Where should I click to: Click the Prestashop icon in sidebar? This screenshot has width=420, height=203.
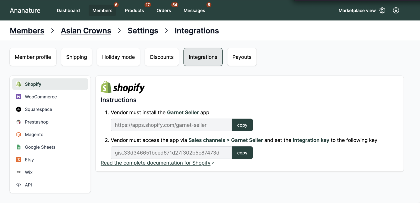[x=19, y=122]
